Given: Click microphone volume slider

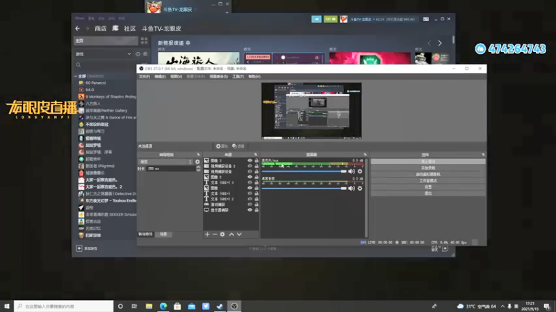Looking at the screenshot, I should click(x=304, y=171).
